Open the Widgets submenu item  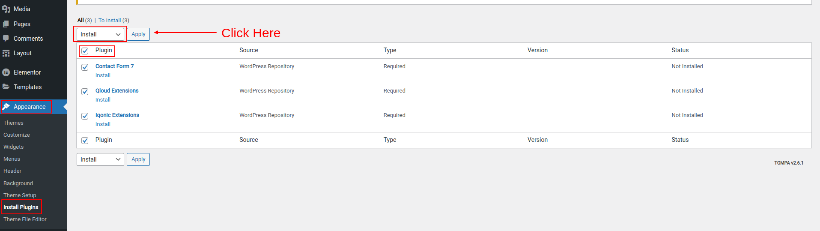pos(13,147)
